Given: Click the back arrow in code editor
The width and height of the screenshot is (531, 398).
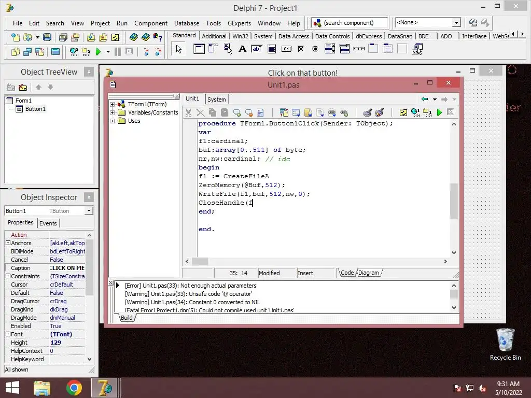Looking at the screenshot, I should 425,99.
